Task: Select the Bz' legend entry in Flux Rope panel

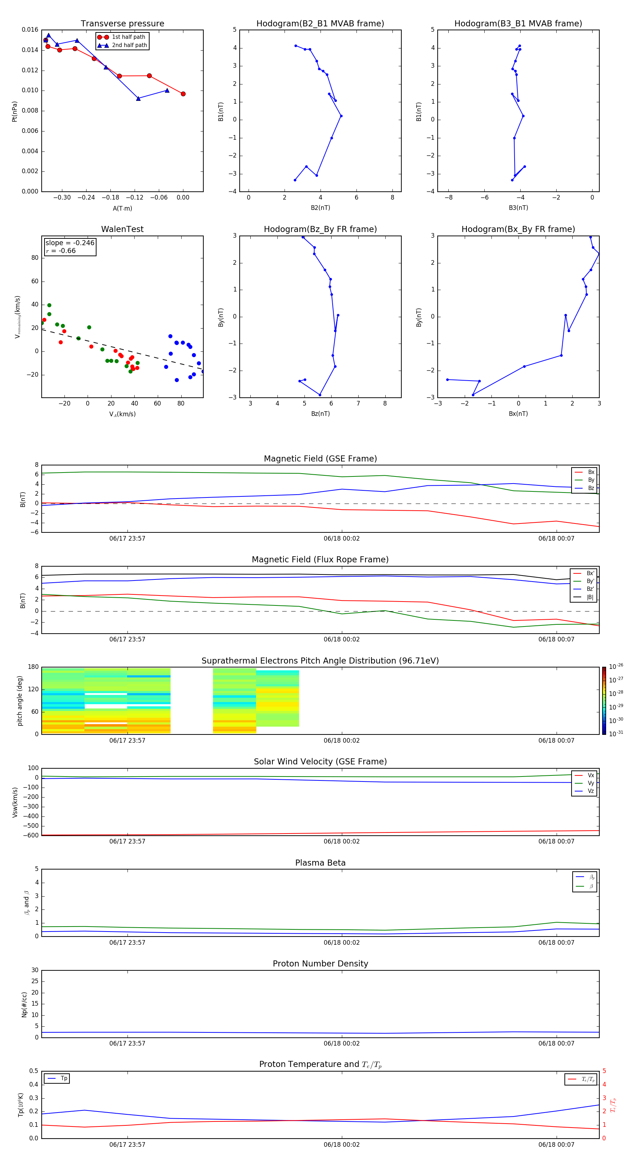Action: click(x=584, y=589)
